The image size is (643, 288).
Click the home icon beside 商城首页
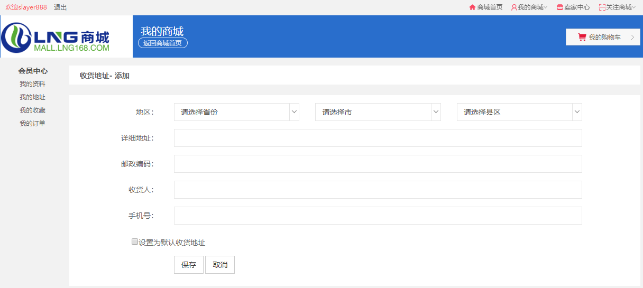(x=472, y=7)
